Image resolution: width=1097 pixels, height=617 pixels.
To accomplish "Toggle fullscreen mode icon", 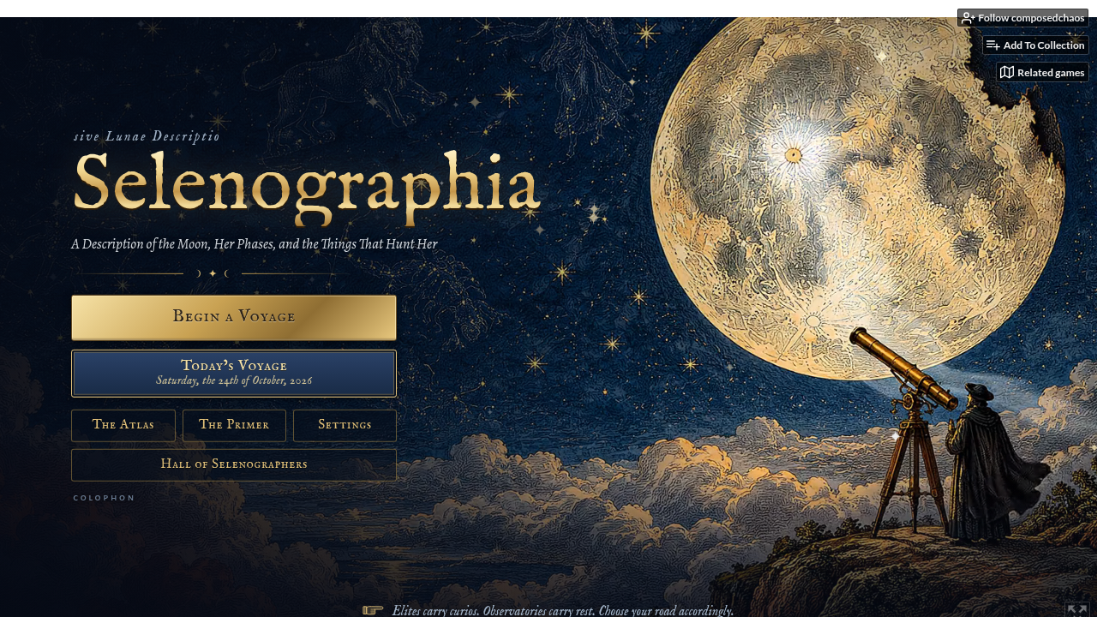I will pos(1076,609).
